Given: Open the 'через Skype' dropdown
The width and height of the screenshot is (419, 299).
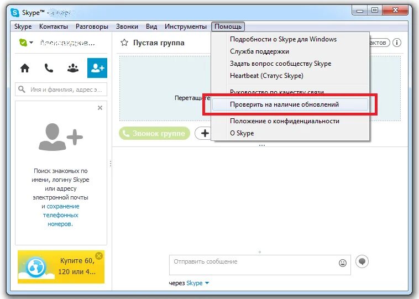Looking at the screenshot, I should (x=189, y=283).
